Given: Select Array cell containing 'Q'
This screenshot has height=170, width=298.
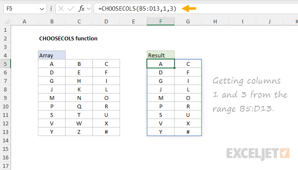Looking at the screenshot, I should (79, 106).
